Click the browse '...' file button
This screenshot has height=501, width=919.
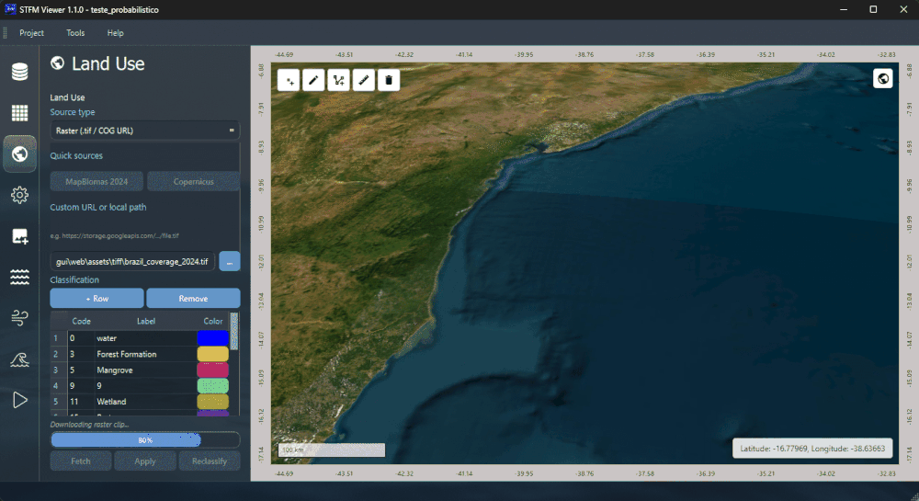[230, 261]
